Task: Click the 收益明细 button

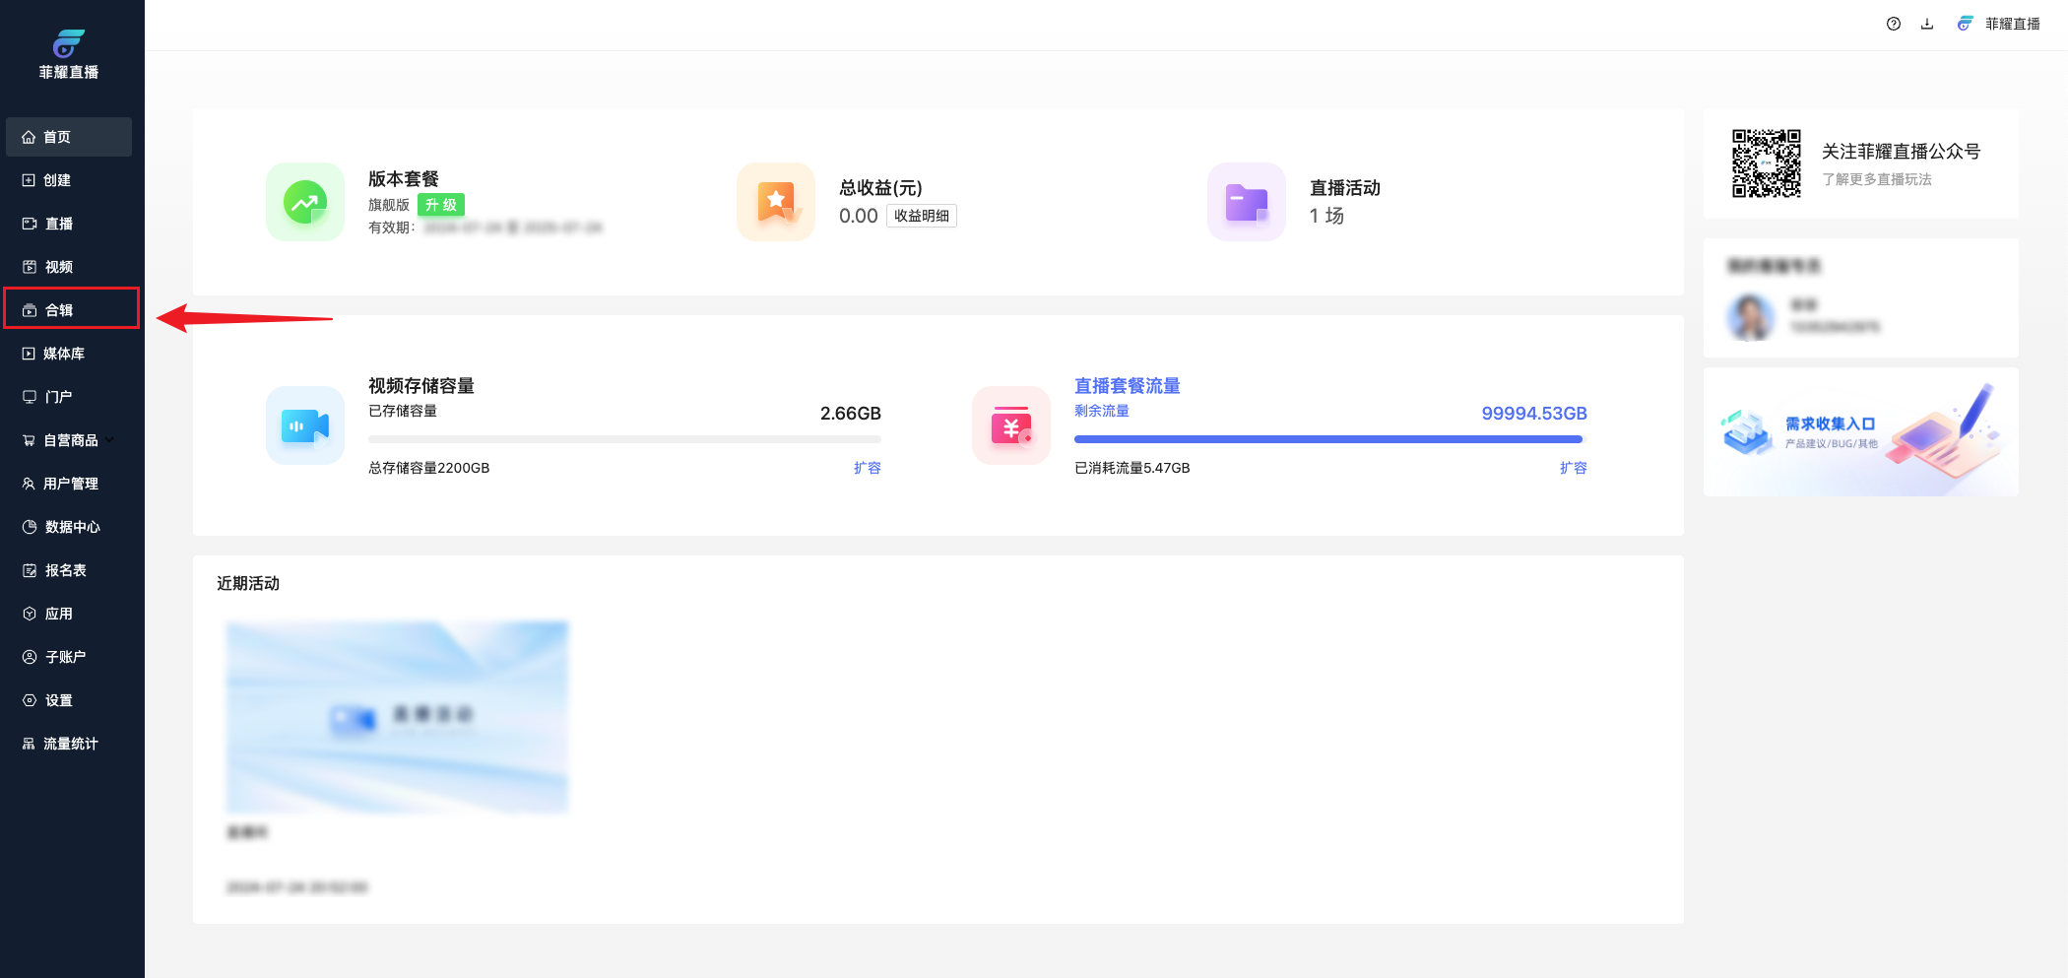Action: tap(921, 216)
